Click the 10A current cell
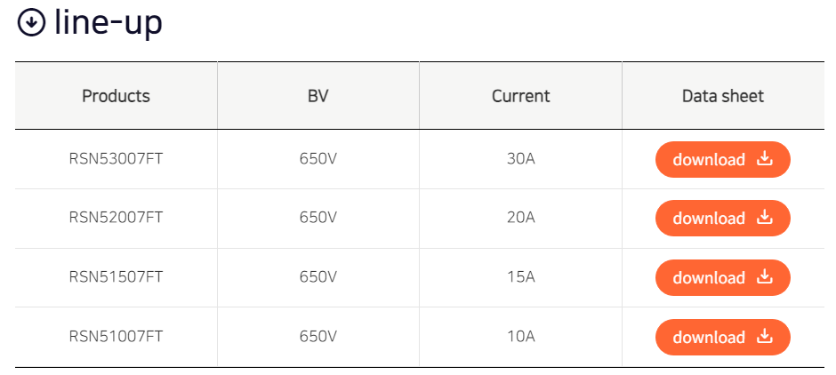The height and width of the screenshot is (375, 836). [520, 337]
